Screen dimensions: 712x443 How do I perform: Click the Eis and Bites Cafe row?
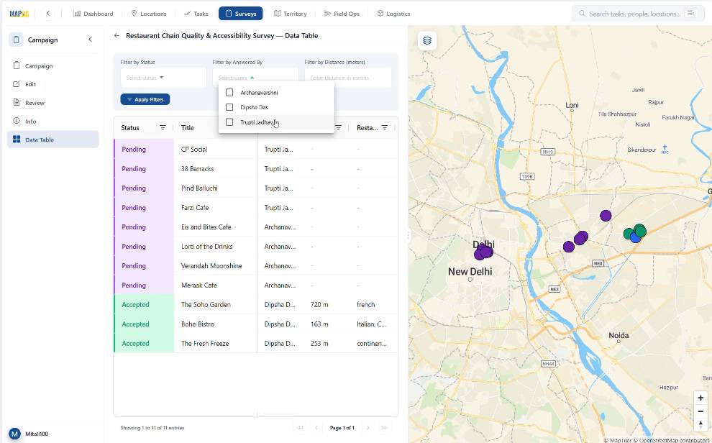[x=255, y=227]
